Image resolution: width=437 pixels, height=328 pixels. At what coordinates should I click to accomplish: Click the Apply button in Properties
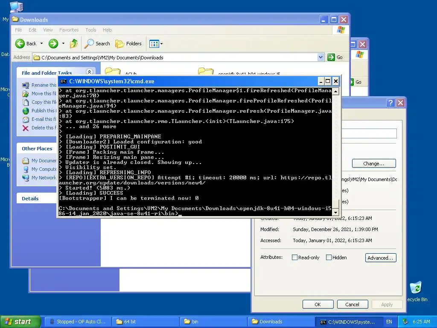click(x=387, y=304)
